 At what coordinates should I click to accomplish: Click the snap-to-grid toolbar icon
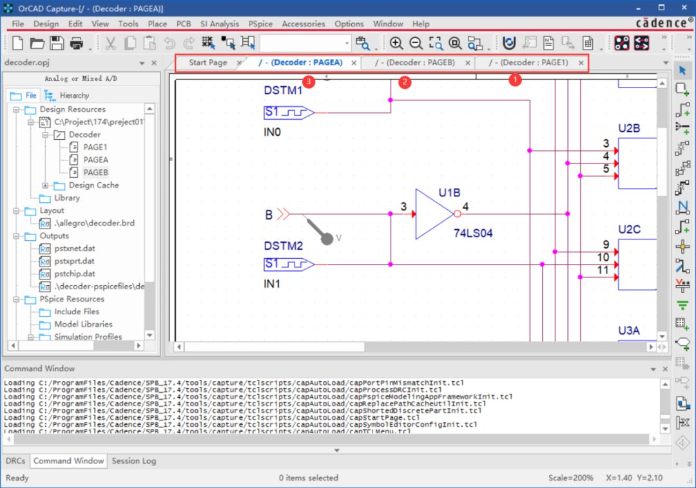pos(208,43)
